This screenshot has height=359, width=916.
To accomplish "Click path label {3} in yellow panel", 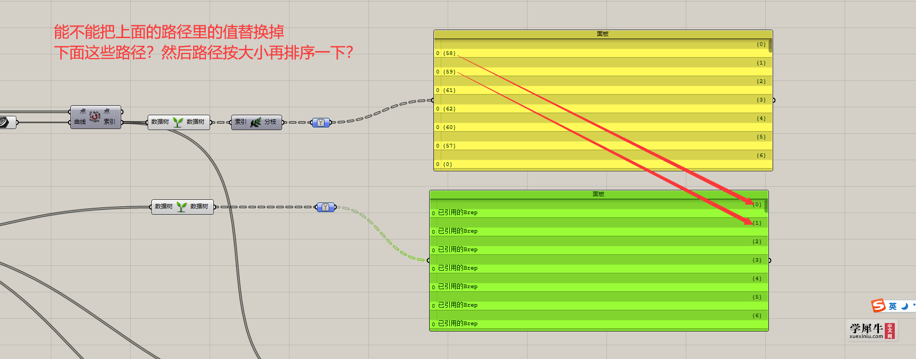I will pos(761,100).
